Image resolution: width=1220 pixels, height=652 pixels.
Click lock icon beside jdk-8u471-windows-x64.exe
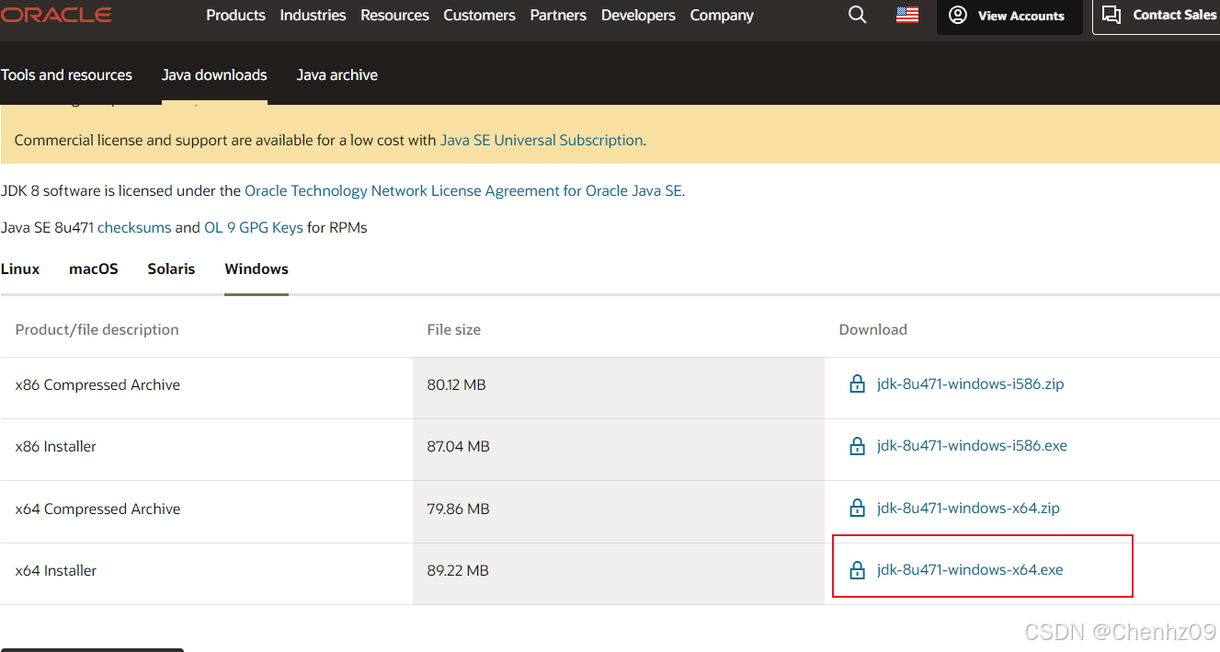coord(858,570)
